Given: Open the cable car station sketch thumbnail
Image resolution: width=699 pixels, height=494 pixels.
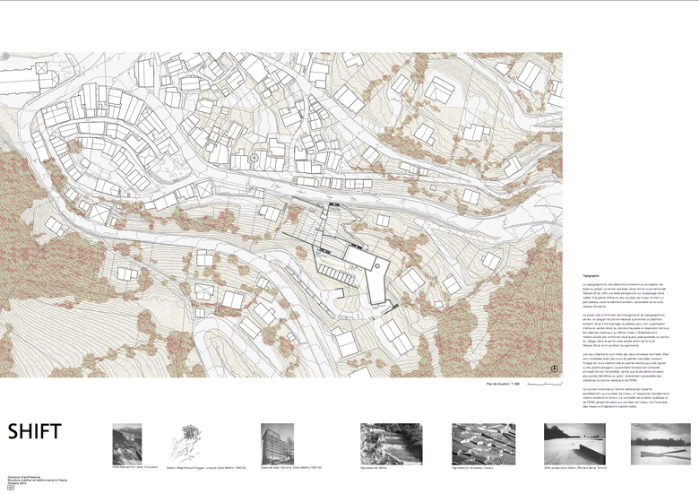Looking at the screenshot, I should pyautogui.click(x=191, y=445).
